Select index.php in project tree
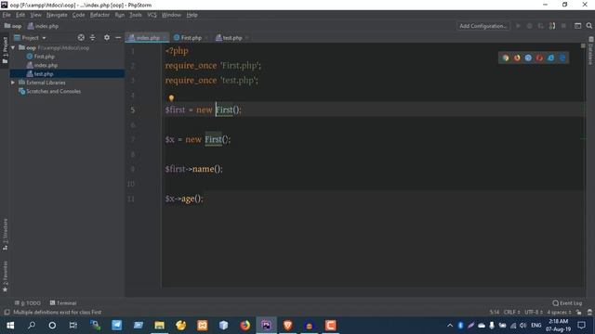The width and height of the screenshot is (595, 334). [46, 65]
